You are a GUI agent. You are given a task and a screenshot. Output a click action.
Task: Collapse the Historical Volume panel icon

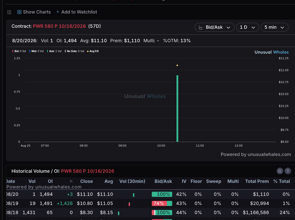point(288,171)
